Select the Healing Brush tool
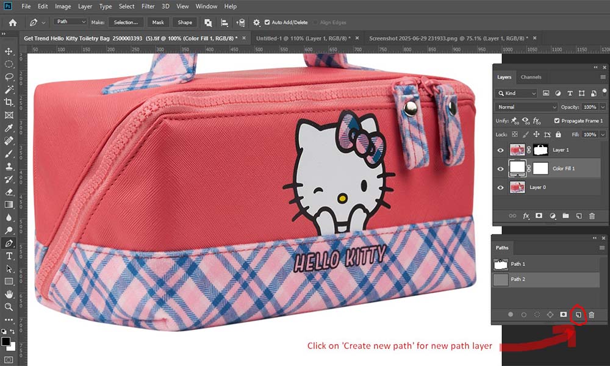 9,141
